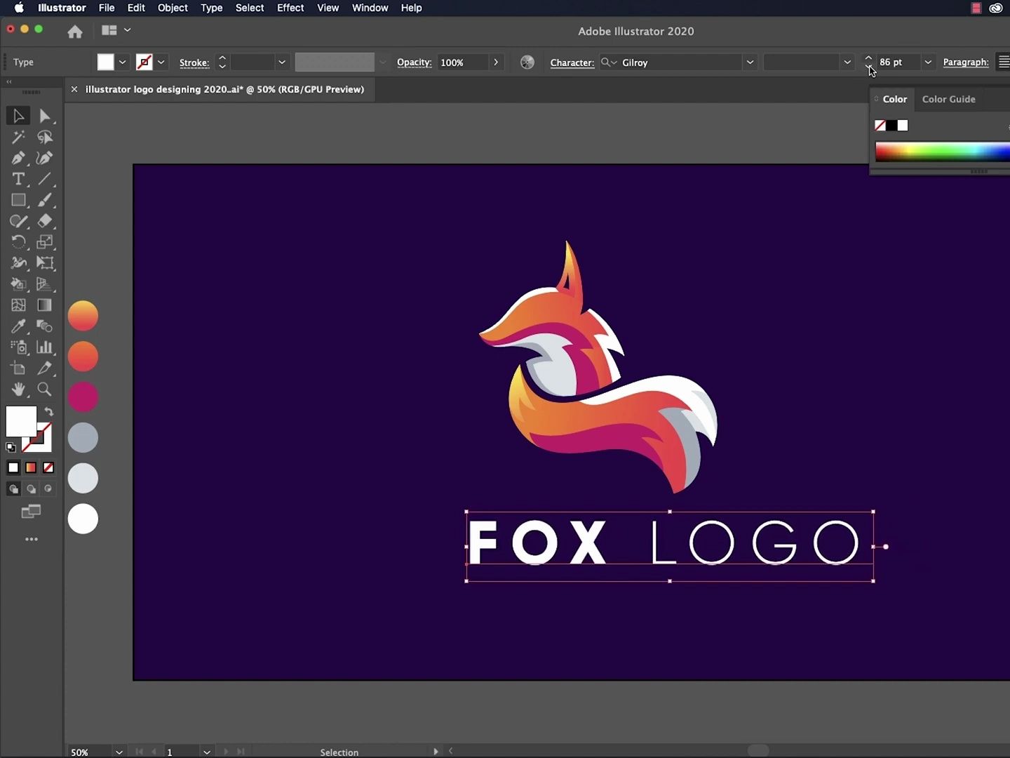Select the Direct Selection tool
1010x758 pixels.
[x=45, y=116]
